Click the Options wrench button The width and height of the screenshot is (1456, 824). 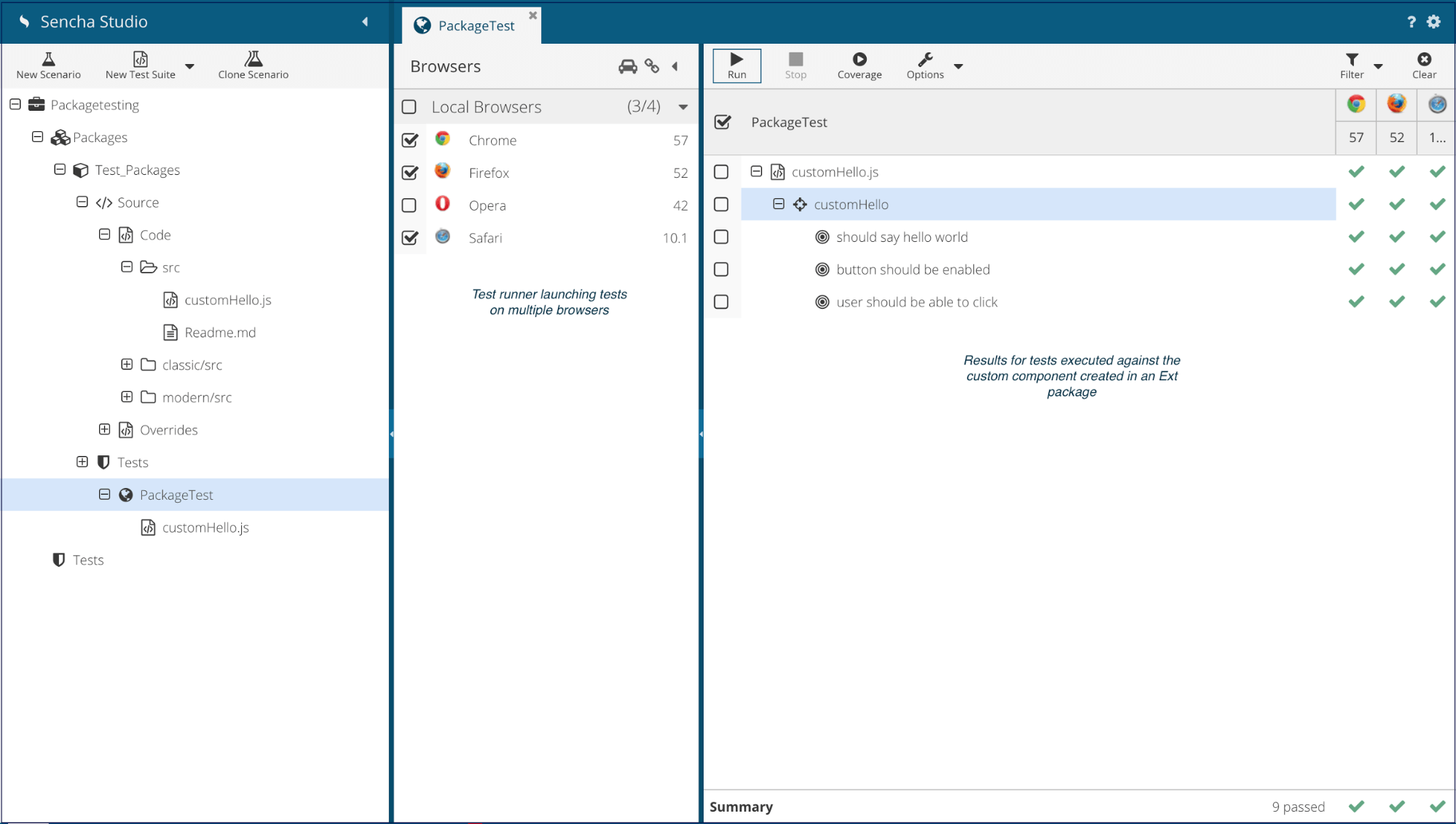click(x=925, y=66)
